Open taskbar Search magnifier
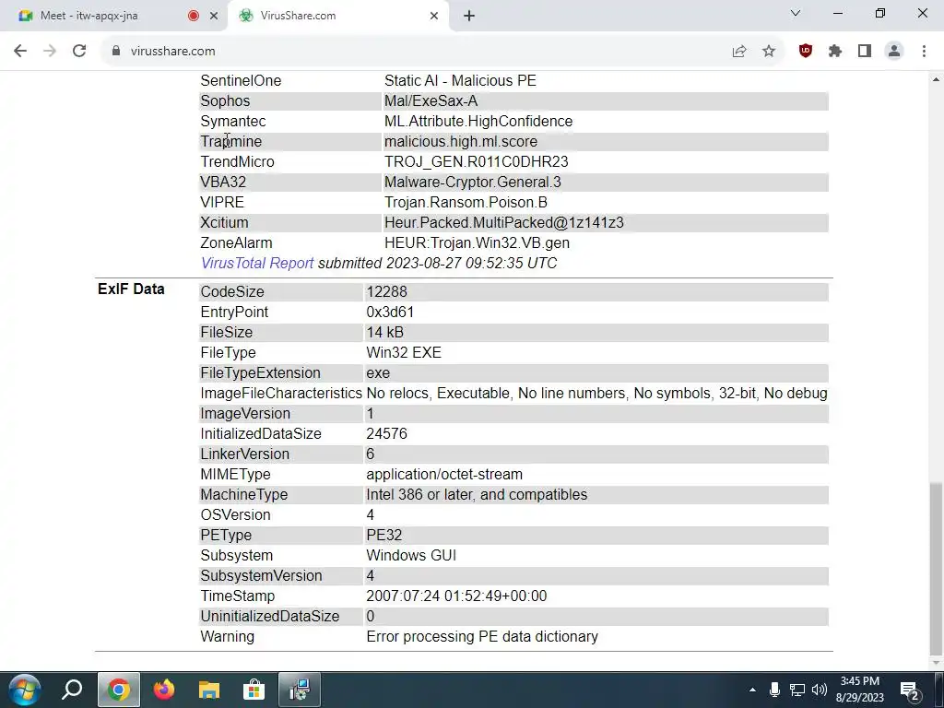The height and width of the screenshot is (708, 944). coord(72,690)
